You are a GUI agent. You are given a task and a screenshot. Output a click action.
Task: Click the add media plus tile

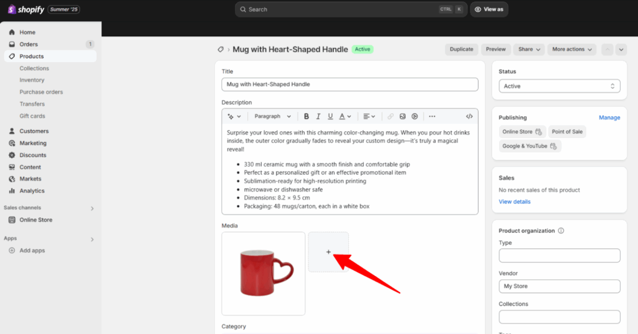(x=328, y=252)
